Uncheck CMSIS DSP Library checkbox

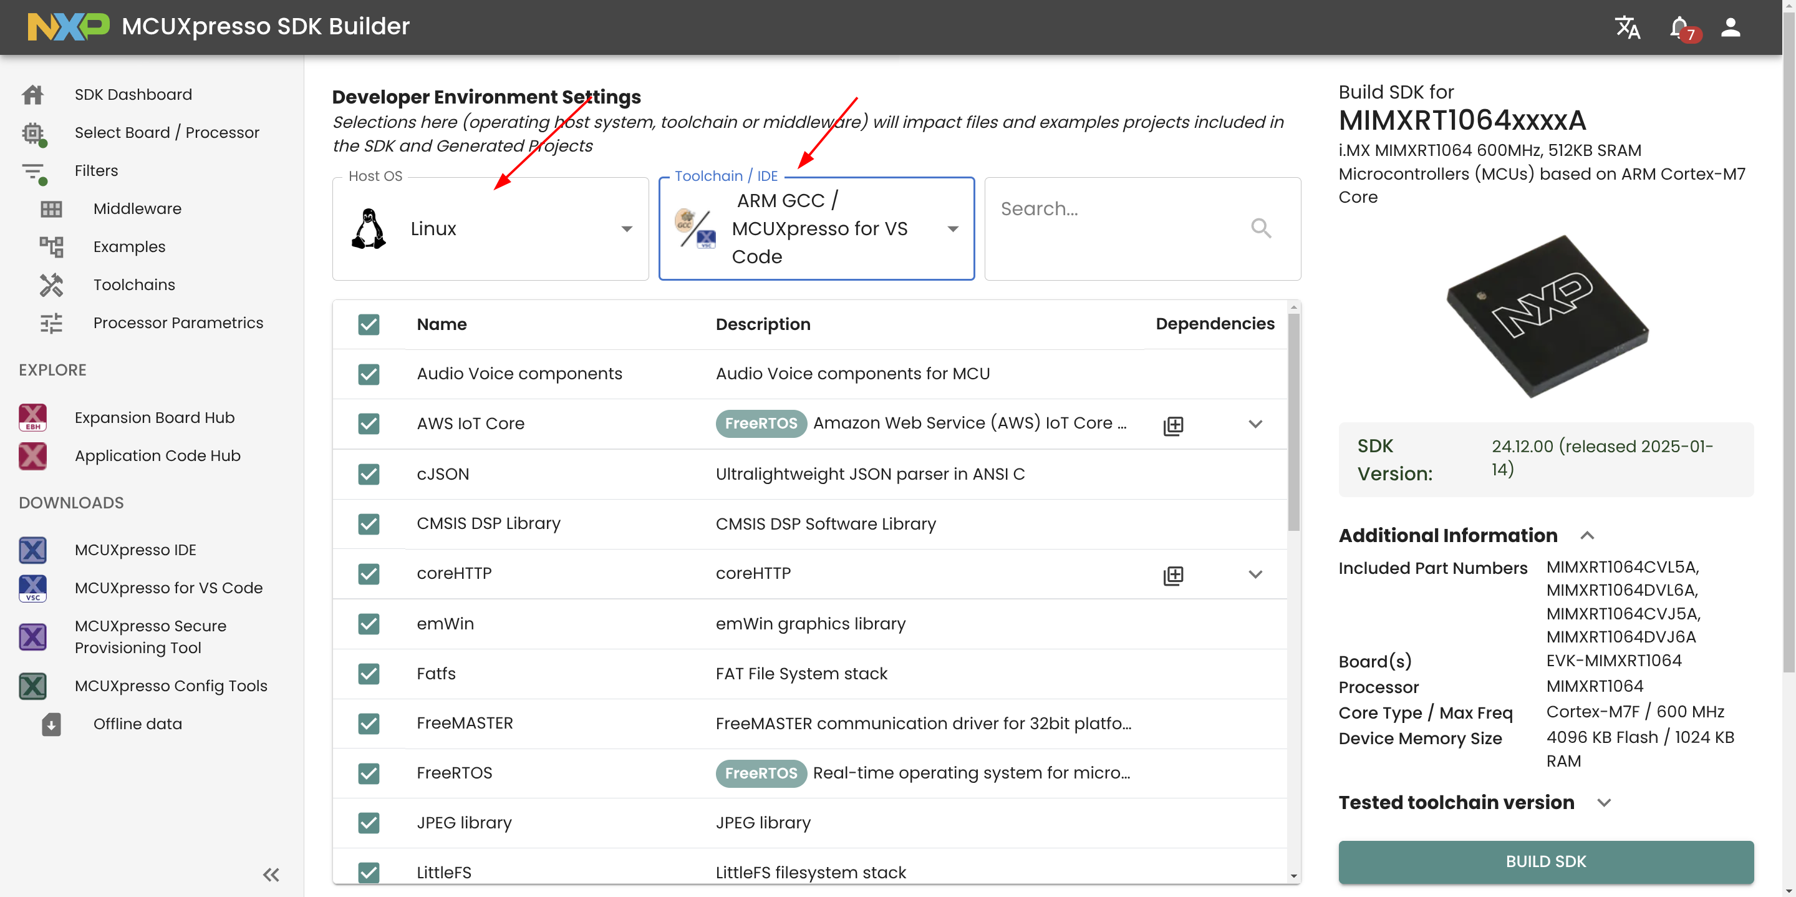(369, 523)
